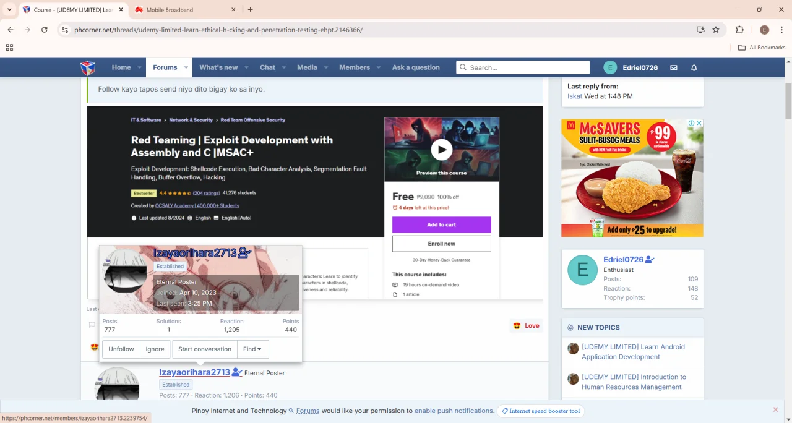
Task: Expand the Members dropdown arrow
Action: [x=378, y=67]
